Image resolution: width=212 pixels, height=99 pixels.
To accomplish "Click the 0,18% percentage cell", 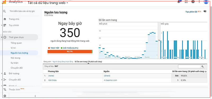I will click(183, 80).
